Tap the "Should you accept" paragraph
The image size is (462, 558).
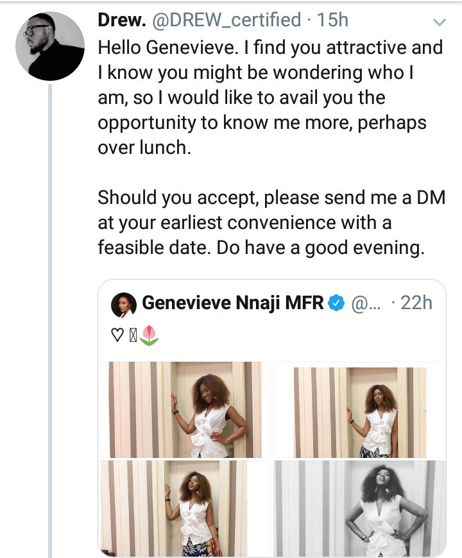click(x=269, y=223)
